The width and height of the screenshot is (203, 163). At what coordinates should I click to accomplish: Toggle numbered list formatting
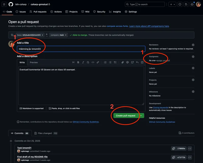click(105, 62)
